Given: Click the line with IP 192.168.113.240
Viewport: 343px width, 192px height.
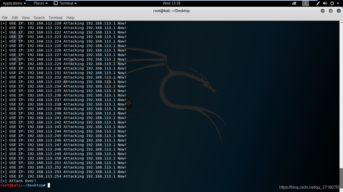Looking at the screenshot, I should click(64, 113).
